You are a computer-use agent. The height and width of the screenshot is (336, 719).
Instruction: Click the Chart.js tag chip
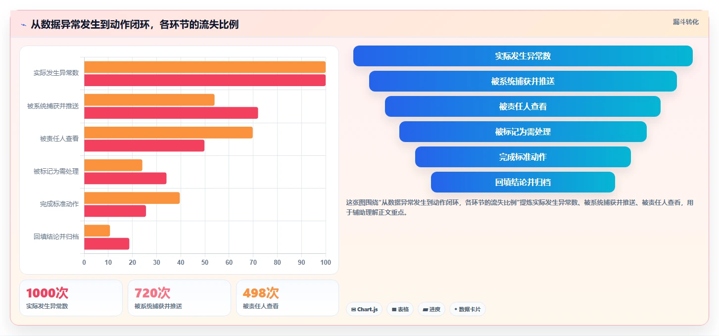point(364,309)
